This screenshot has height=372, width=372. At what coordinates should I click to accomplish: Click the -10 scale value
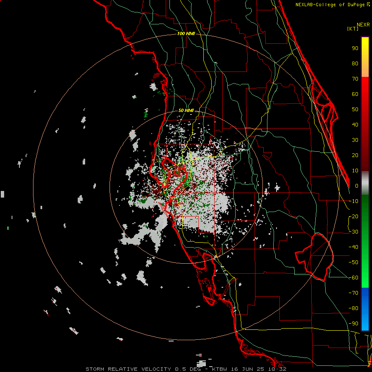click(353, 201)
